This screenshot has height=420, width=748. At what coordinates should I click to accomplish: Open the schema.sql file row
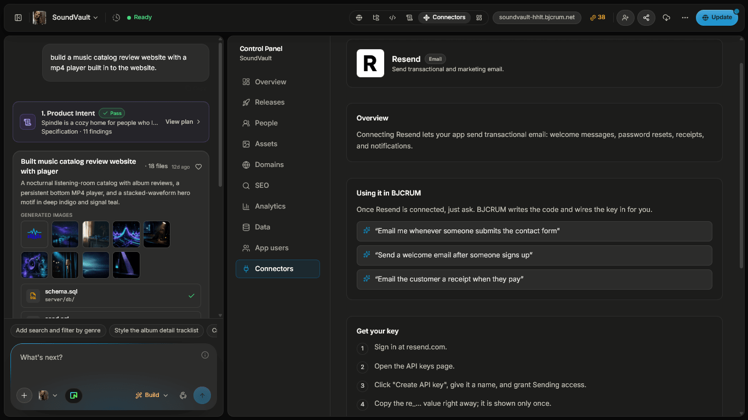(111, 296)
